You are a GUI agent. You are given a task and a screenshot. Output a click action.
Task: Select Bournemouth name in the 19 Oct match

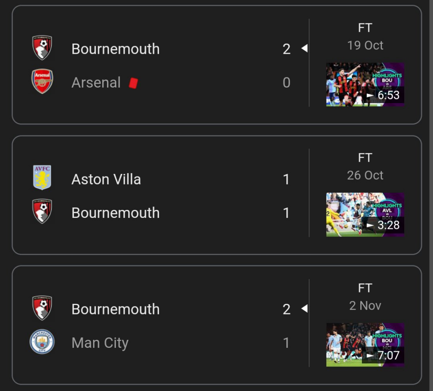pyautogui.click(x=115, y=49)
